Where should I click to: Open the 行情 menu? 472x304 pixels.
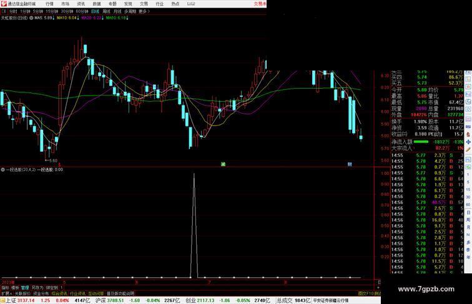[x=49, y=4]
